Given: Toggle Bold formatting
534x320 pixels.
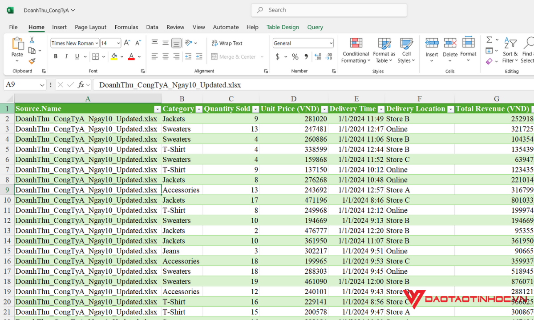Looking at the screenshot, I should 56,56.
